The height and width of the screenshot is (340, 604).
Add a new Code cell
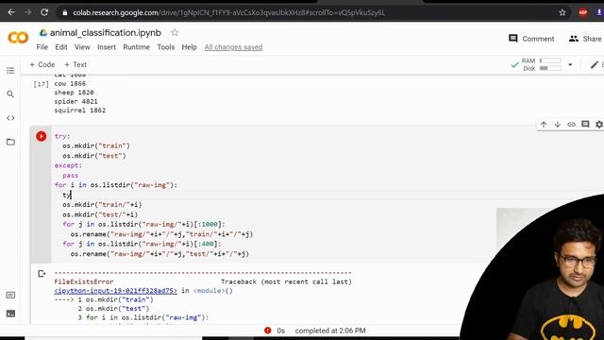pyautogui.click(x=42, y=64)
